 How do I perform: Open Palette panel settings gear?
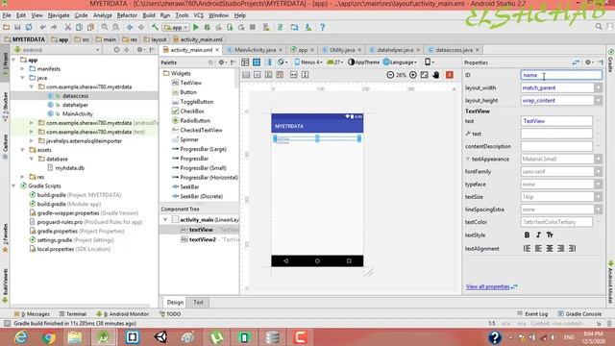[222, 62]
